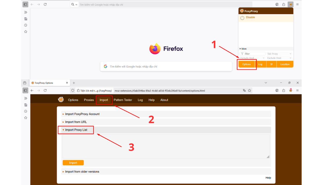Open AI chatbot sparkle icon in top sidebar
Image resolution: width=329 pixels, height=185 pixels.
tap(25, 12)
